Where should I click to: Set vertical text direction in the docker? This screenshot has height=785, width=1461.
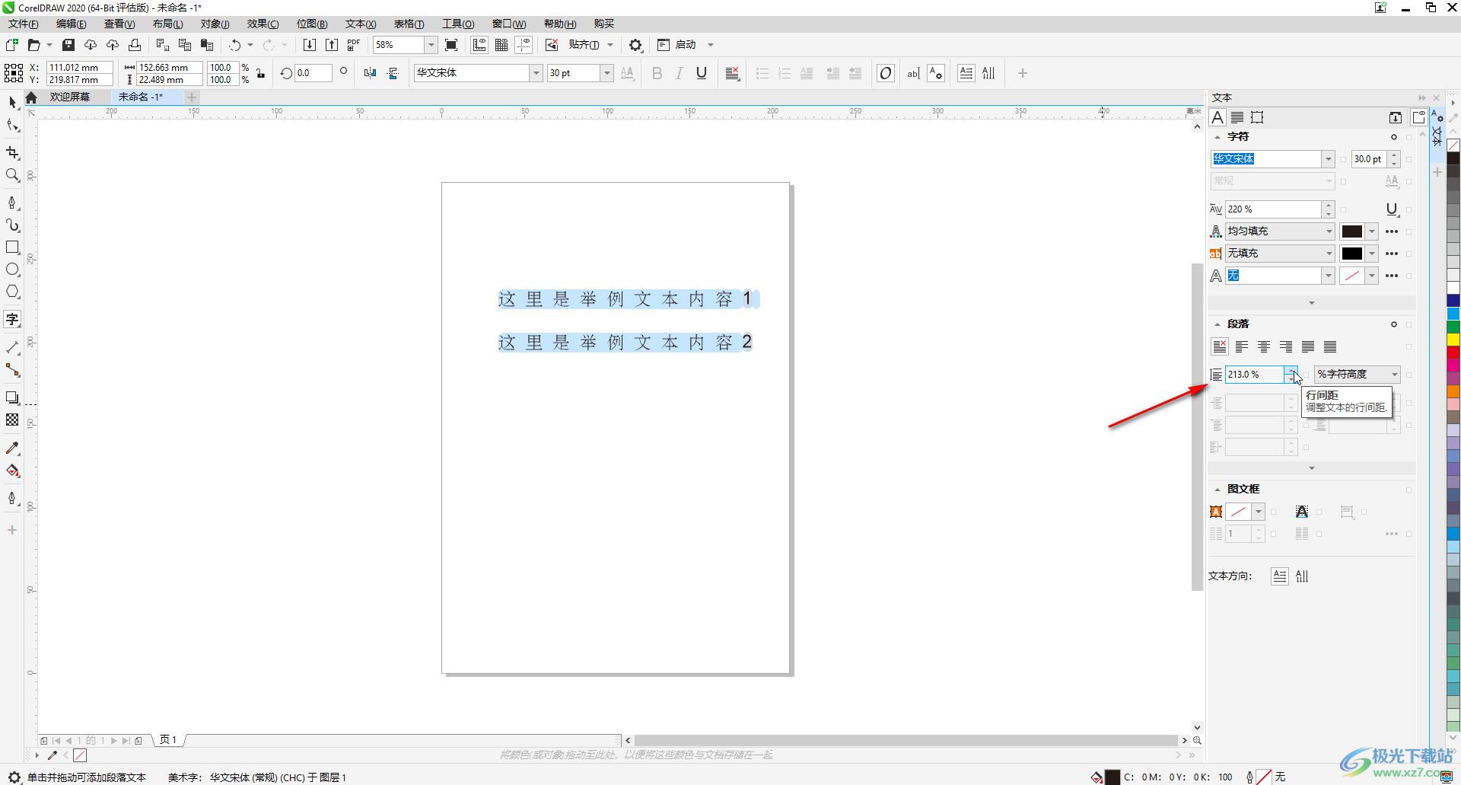click(x=1302, y=576)
